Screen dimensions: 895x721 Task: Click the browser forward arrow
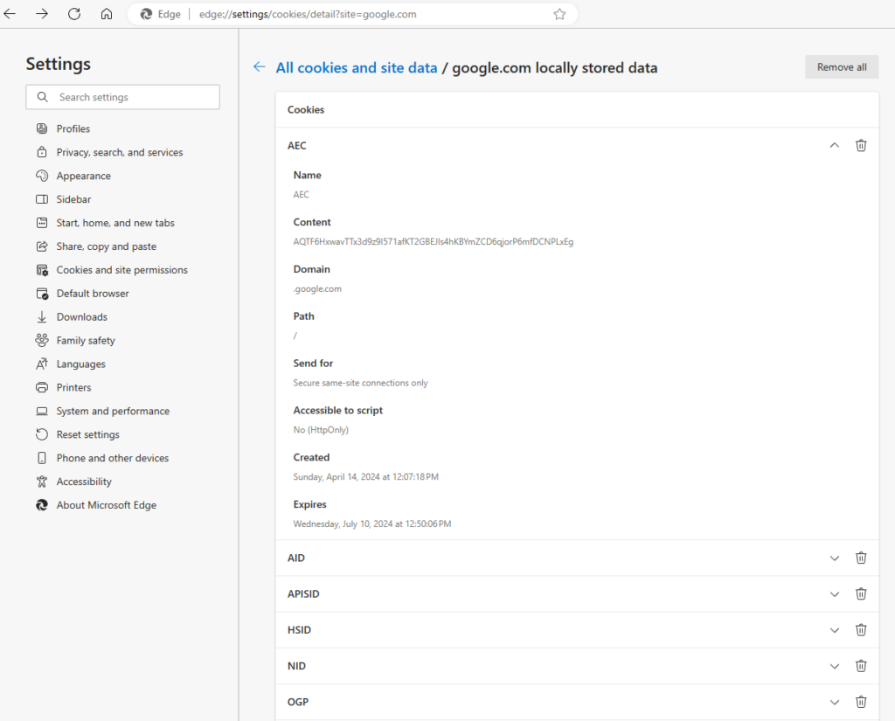[42, 14]
